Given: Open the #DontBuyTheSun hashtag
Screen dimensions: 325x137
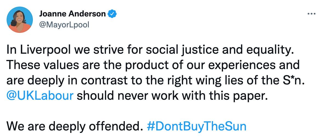Looking at the screenshot, I should tap(196, 126).
